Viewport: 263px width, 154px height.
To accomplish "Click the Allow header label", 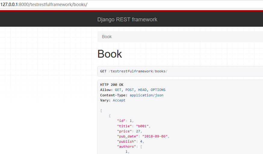I will [106, 90].
